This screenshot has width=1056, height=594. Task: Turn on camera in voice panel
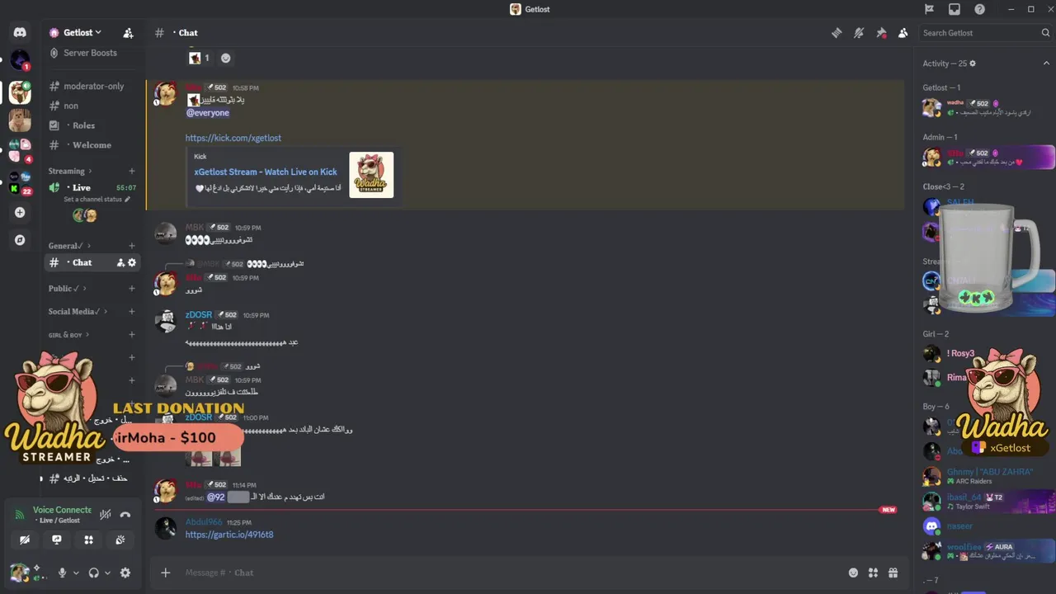[25, 540]
